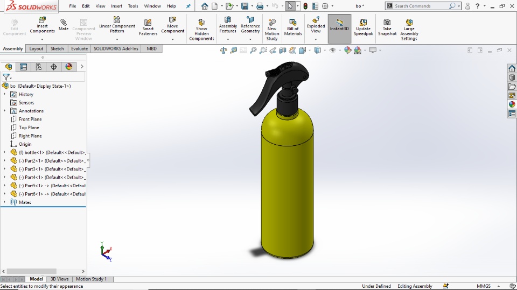Switch to the MBD tab
This screenshot has width=517, height=290.
pyautogui.click(x=152, y=48)
